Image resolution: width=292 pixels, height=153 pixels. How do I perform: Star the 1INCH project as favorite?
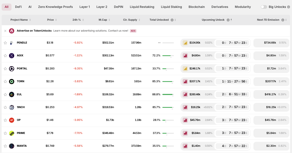coord(5,107)
